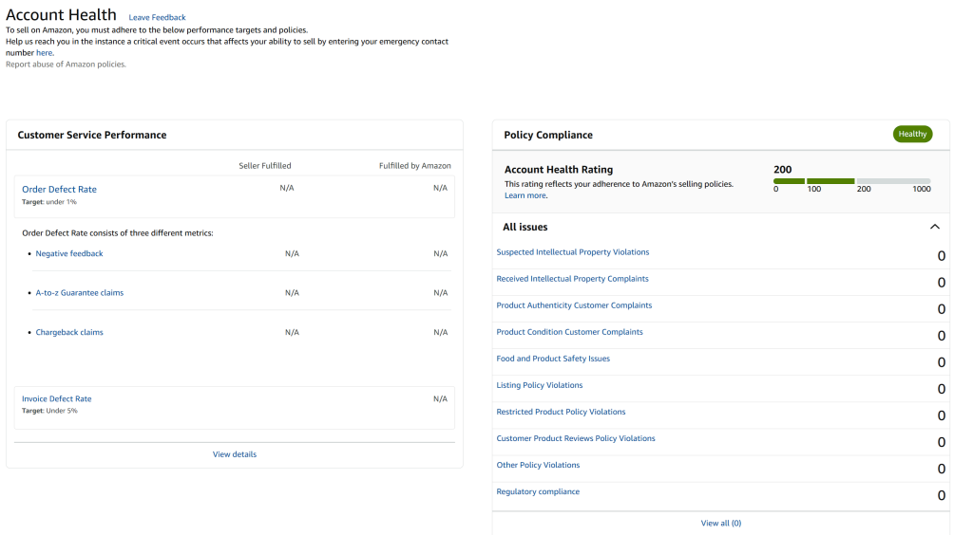The height and width of the screenshot is (535, 973).
Task: Click View details under Customer Service Performance
Action: [235, 454]
